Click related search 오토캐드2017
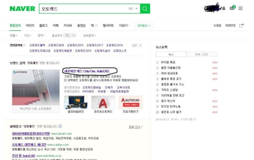 pos(95,45)
